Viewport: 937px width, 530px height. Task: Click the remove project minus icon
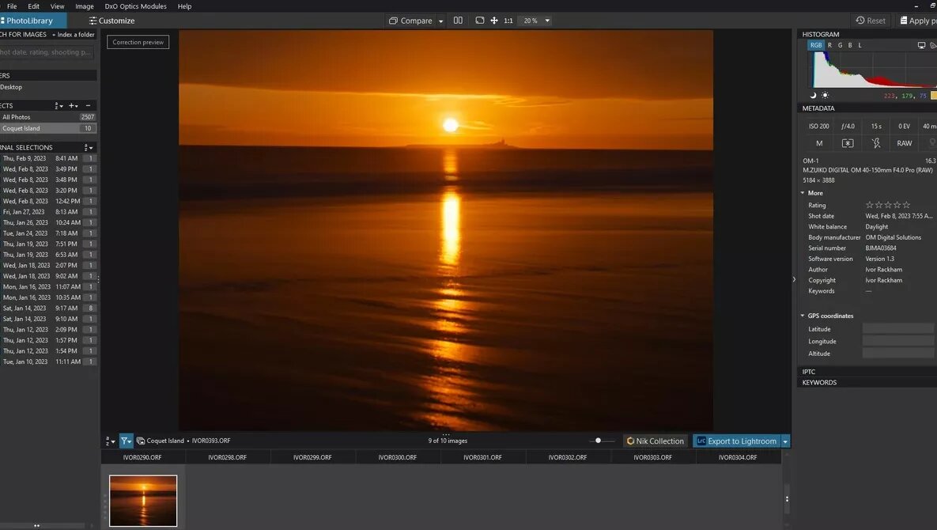click(88, 105)
